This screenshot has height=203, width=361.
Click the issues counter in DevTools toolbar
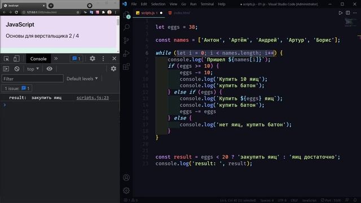click(x=77, y=59)
